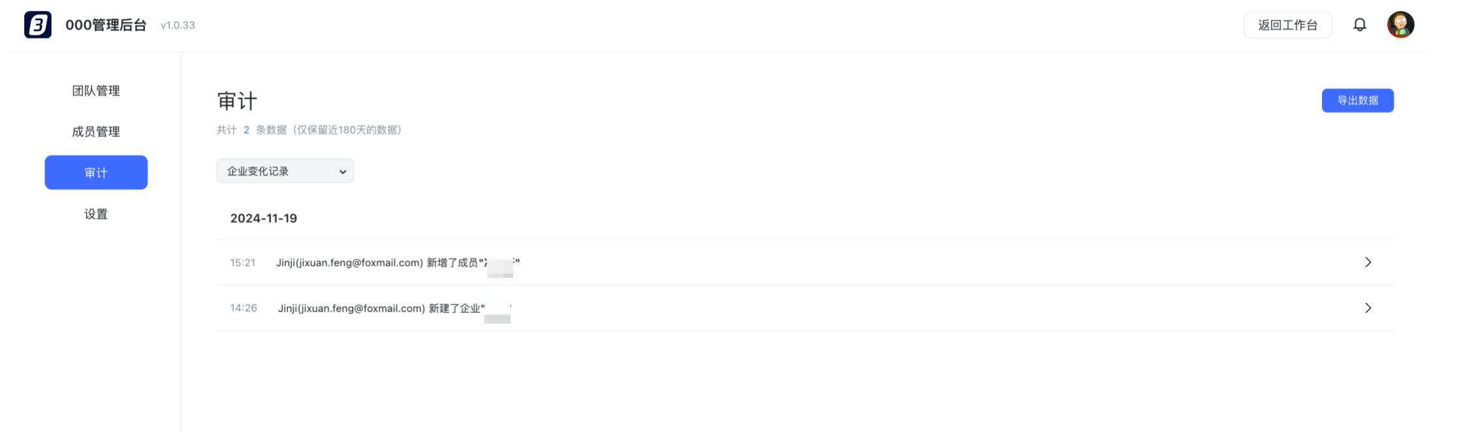Expand the 15:21 record chevron arrow
This screenshot has width=1461, height=432.
[x=1368, y=262]
